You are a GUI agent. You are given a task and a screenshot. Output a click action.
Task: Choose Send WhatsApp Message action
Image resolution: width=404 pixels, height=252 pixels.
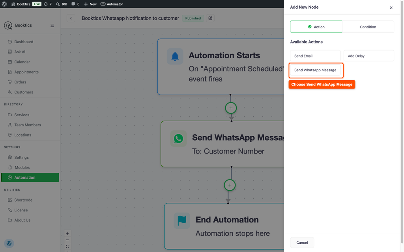(315, 70)
